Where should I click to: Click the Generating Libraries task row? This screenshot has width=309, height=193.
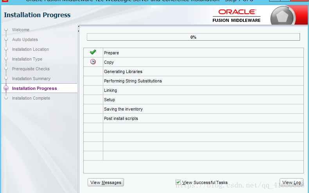[x=193, y=71]
